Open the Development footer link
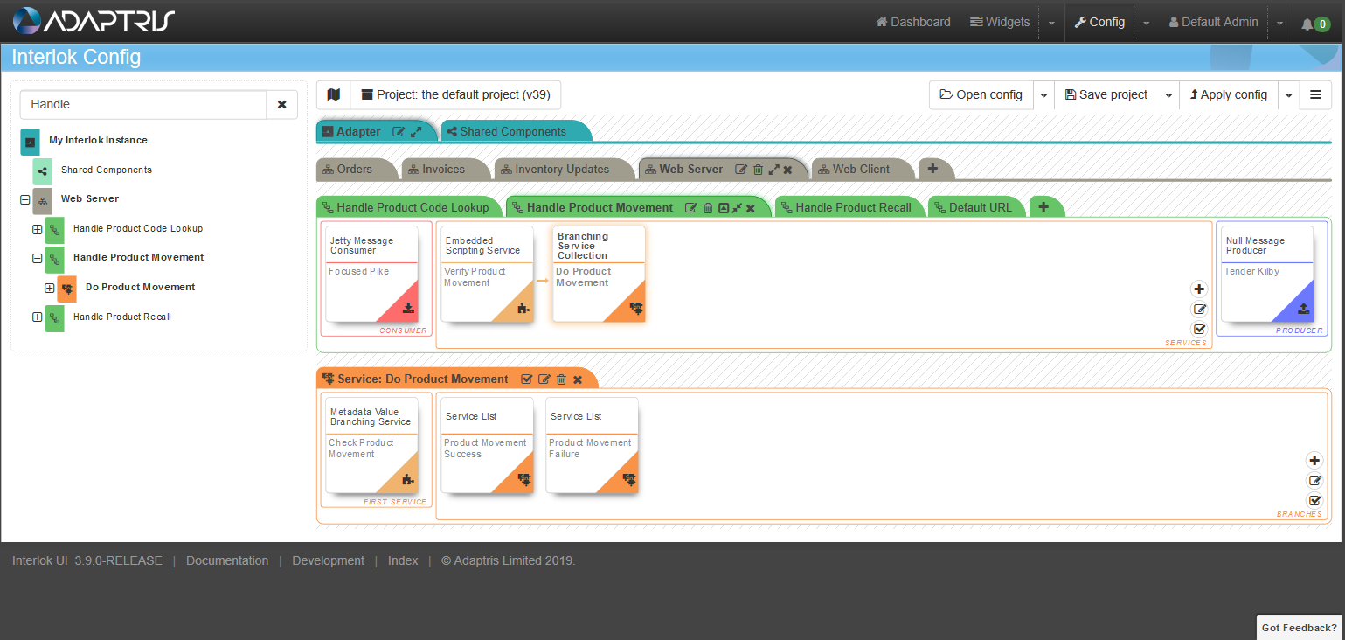The width and height of the screenshot is (1345, 640). 328,560
